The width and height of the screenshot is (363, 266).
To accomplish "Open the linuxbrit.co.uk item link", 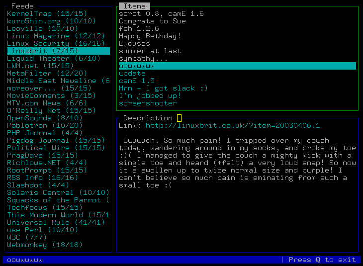I will [x=233, y=125].
